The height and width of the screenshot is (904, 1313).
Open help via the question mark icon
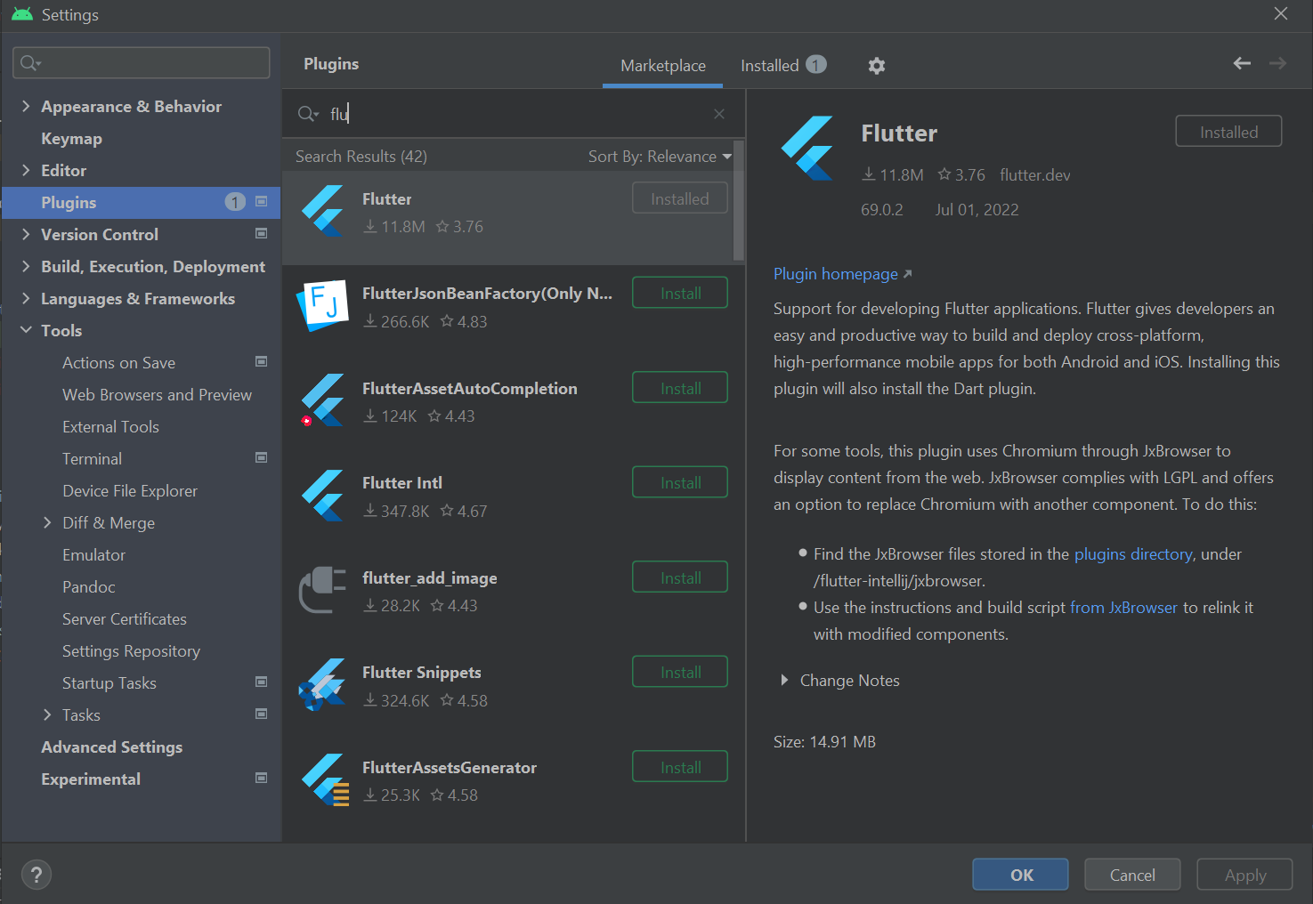coord(36,875)
